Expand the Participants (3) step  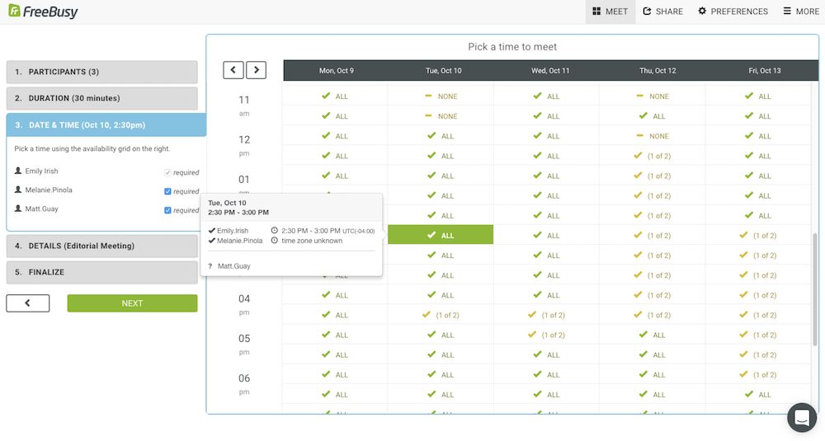pos(101,72)
